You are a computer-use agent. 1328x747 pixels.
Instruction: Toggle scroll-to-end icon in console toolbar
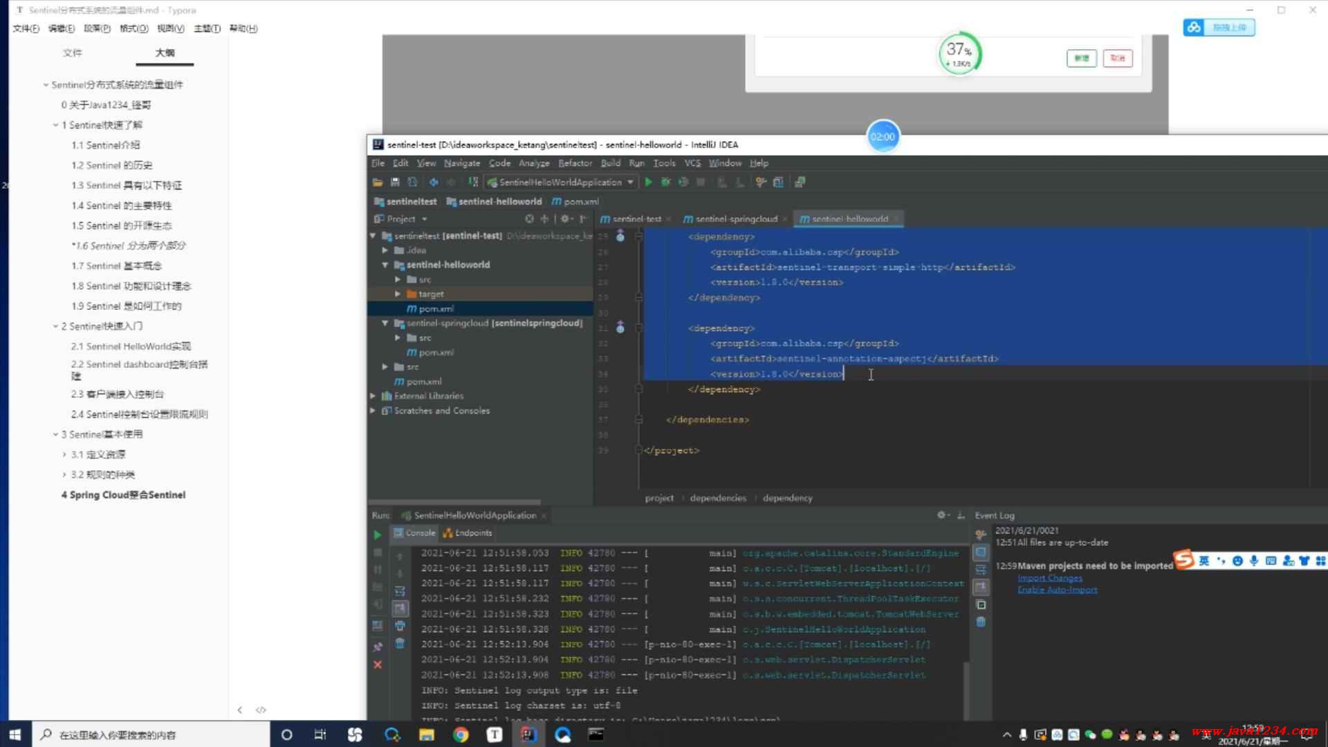coord(400,609)
